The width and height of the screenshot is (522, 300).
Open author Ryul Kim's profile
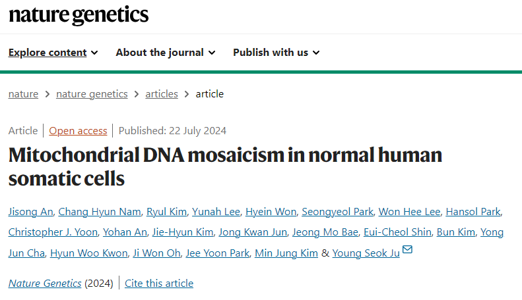coord(166,212)
